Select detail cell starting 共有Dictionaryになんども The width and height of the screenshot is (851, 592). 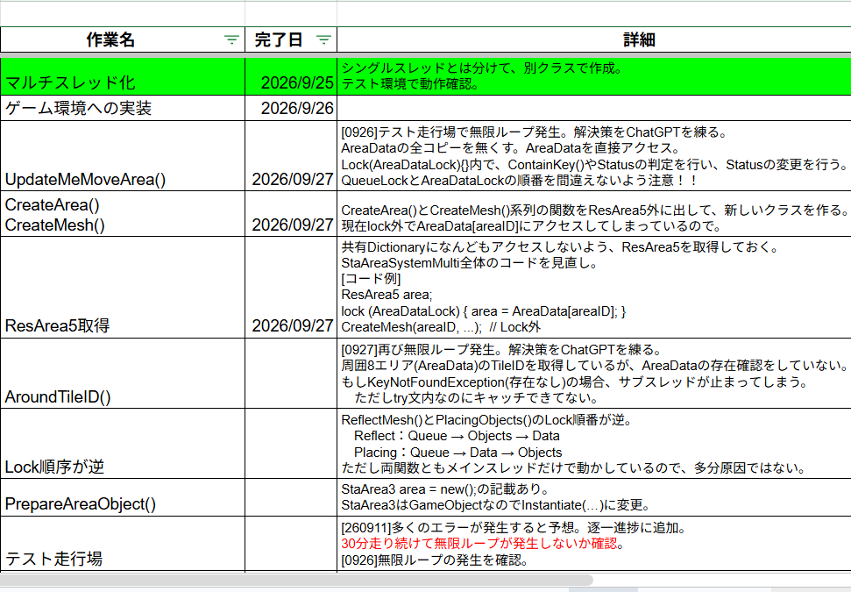click(594, 288)
